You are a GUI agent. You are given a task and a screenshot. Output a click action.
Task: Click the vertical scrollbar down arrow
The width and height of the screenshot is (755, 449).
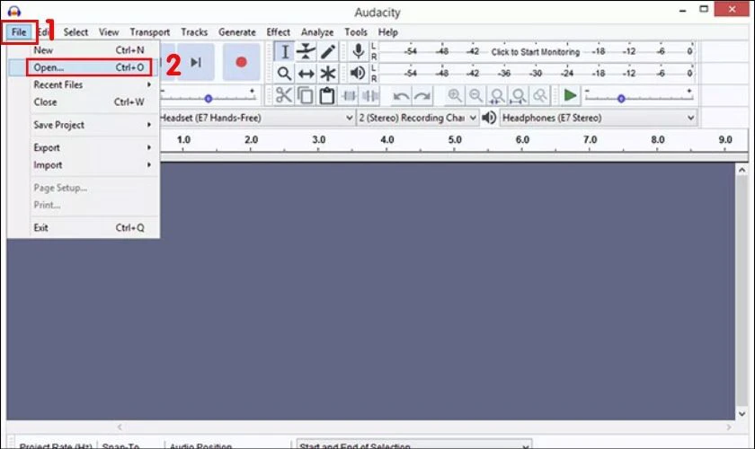coord(742,414)
